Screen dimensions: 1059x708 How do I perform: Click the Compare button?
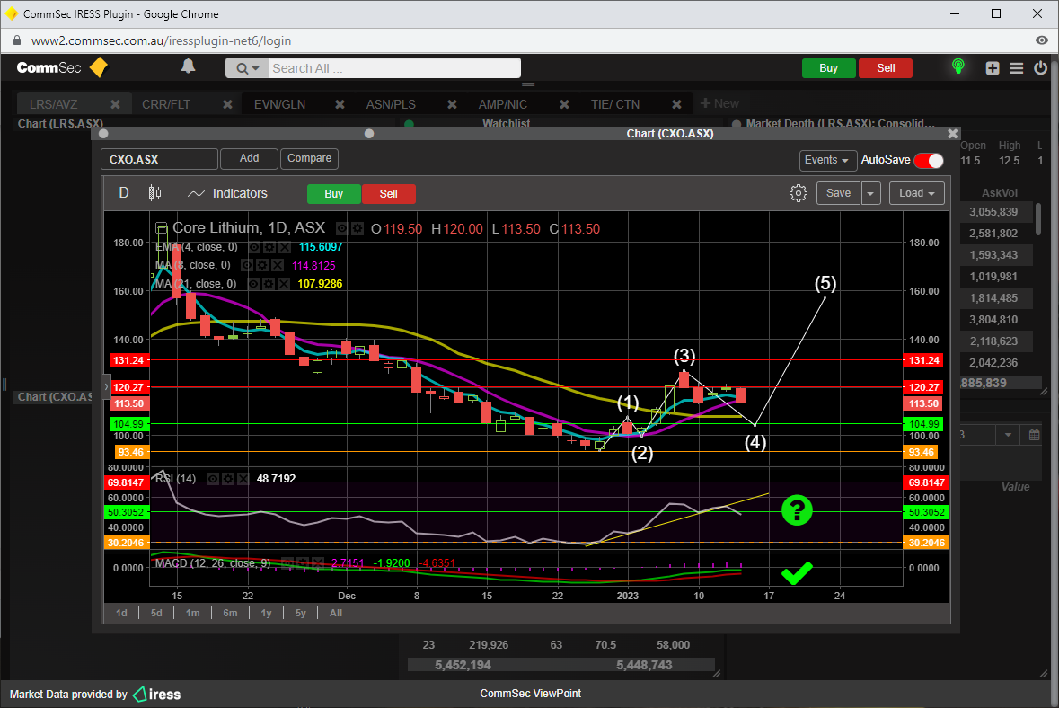[309, 158]
